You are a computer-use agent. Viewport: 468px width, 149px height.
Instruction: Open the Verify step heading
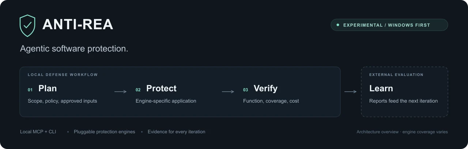(265, 88)
